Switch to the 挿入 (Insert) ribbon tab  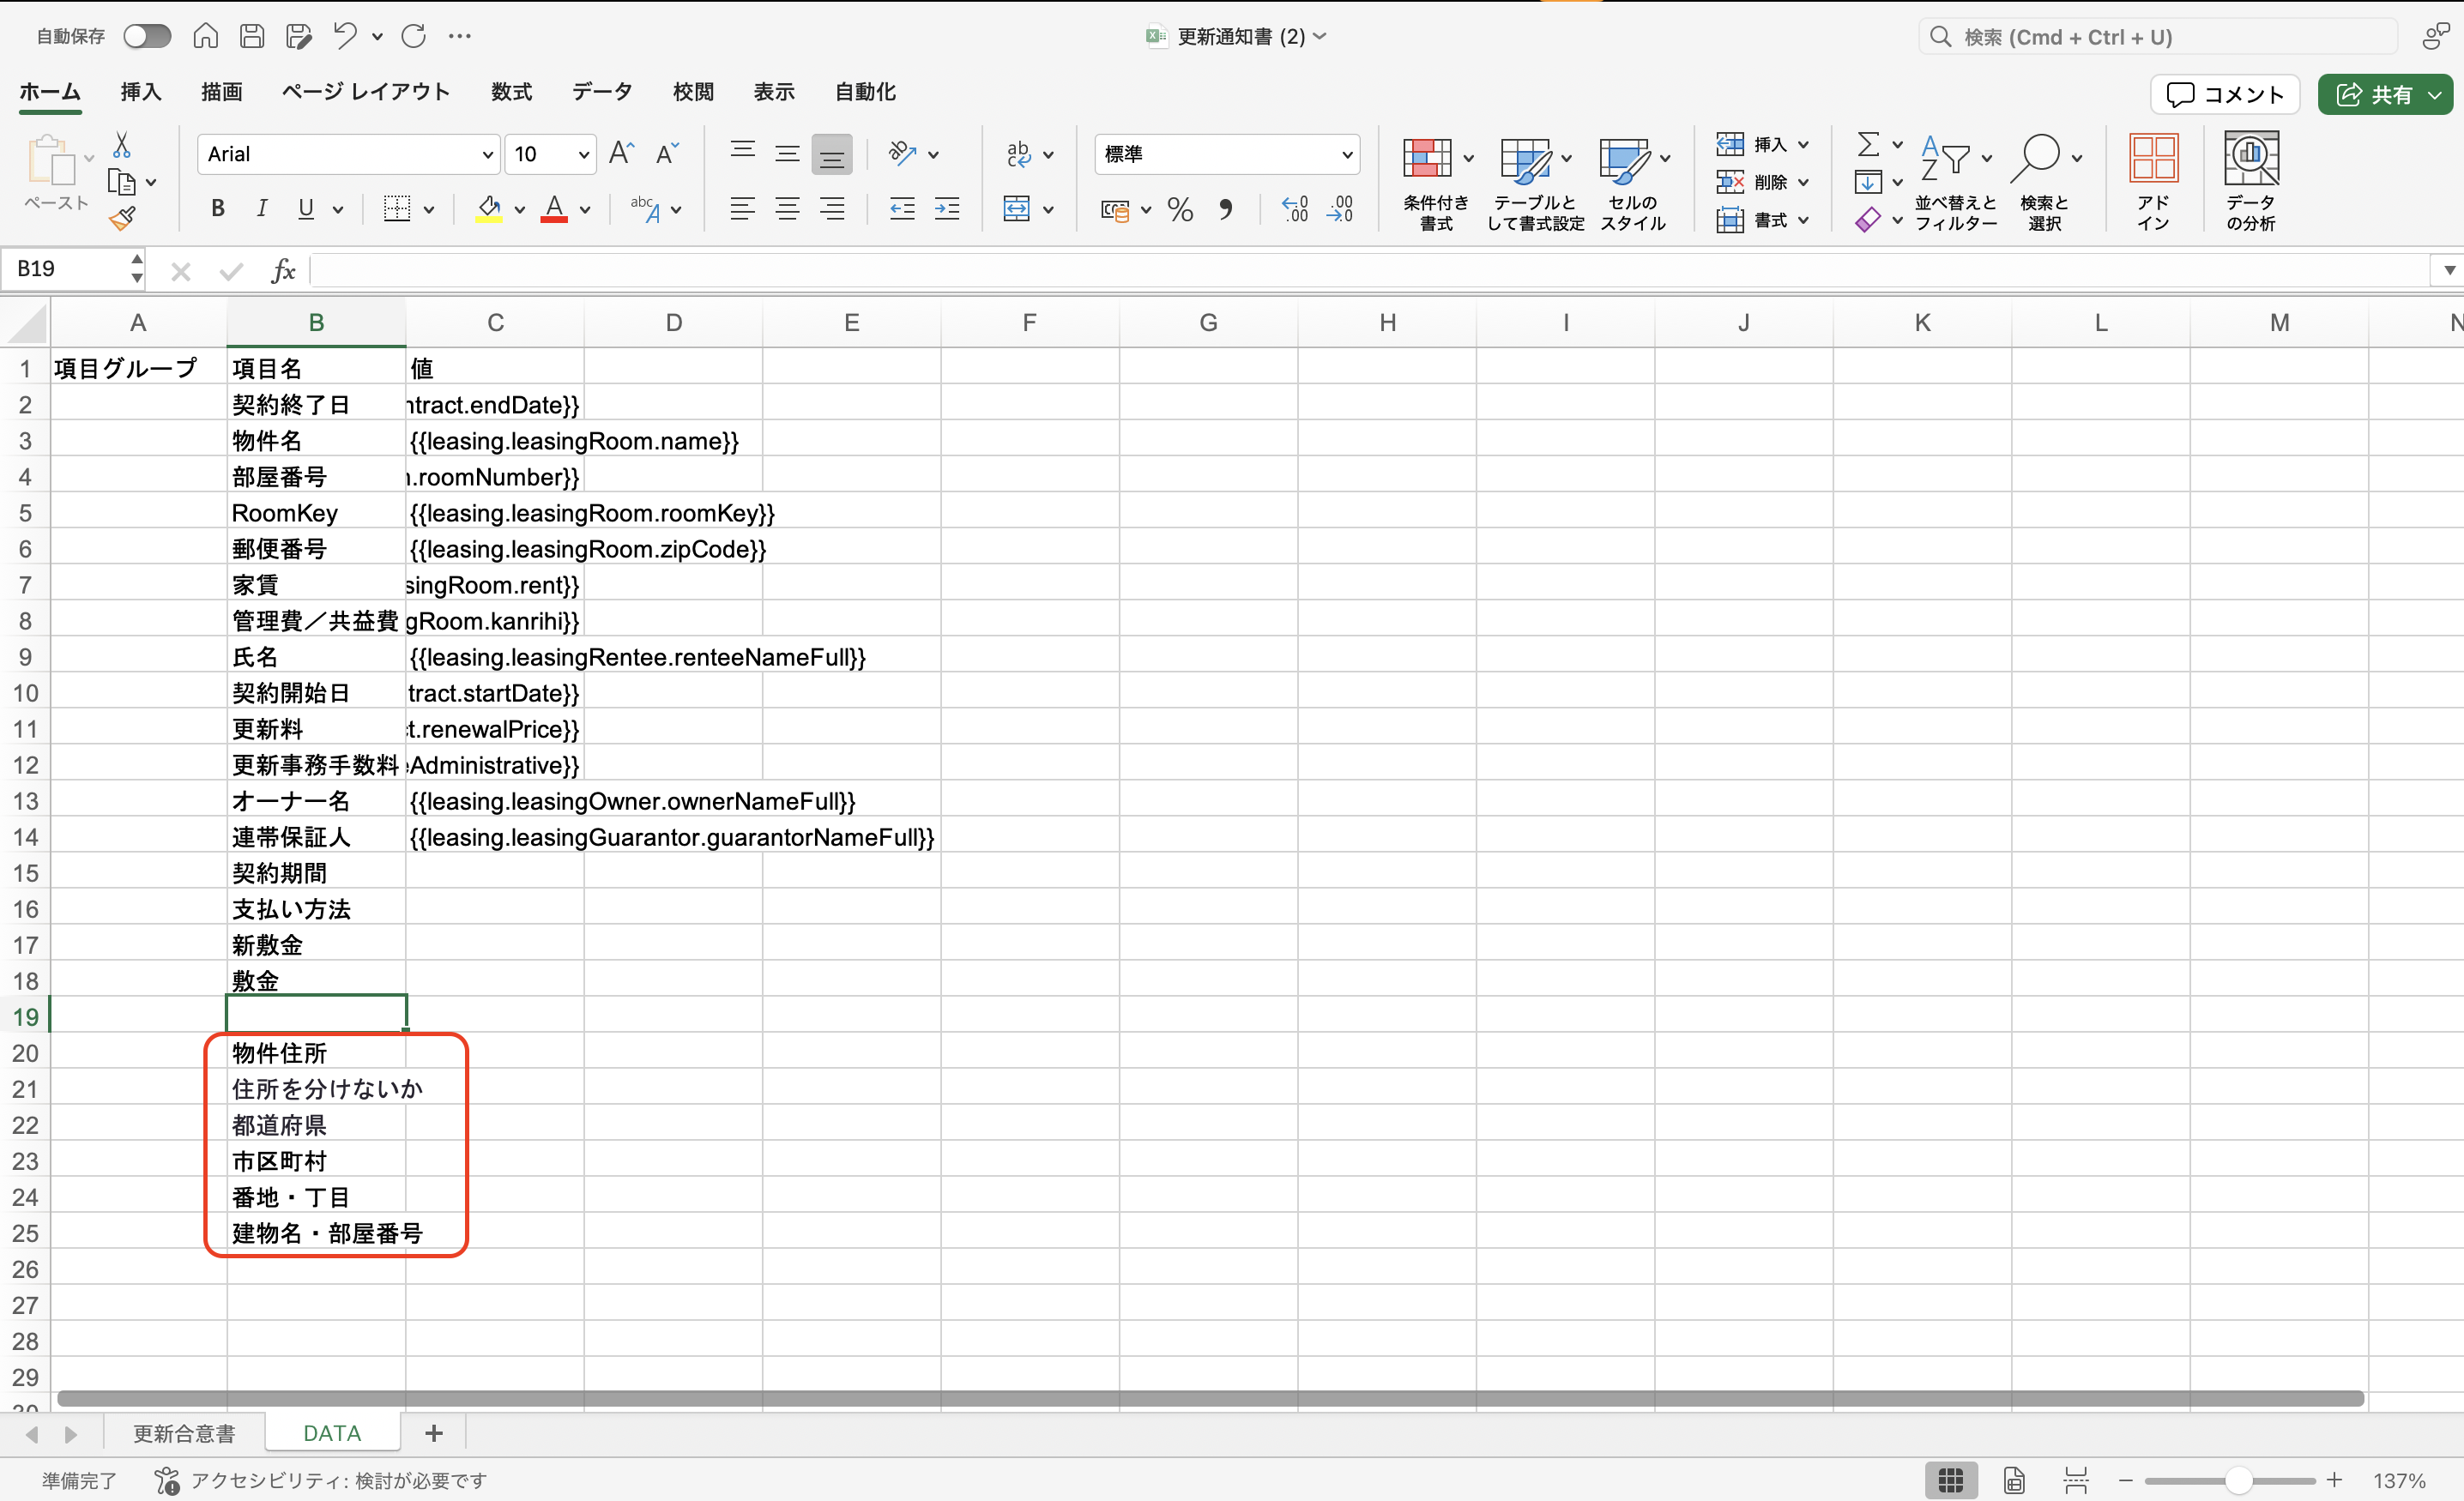141,92
